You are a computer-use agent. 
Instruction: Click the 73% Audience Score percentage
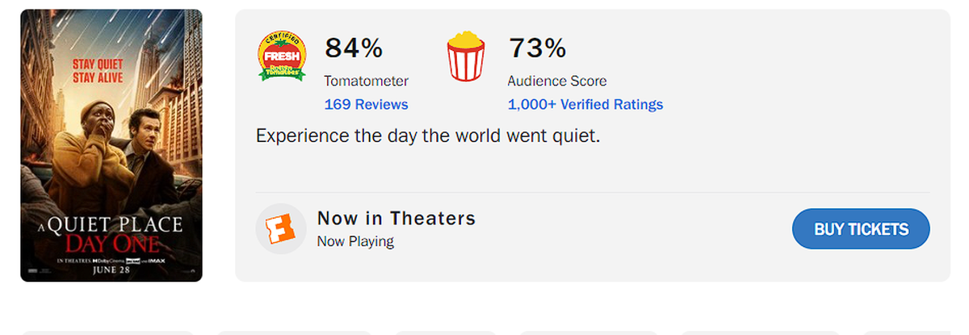(x=537, y=48)
